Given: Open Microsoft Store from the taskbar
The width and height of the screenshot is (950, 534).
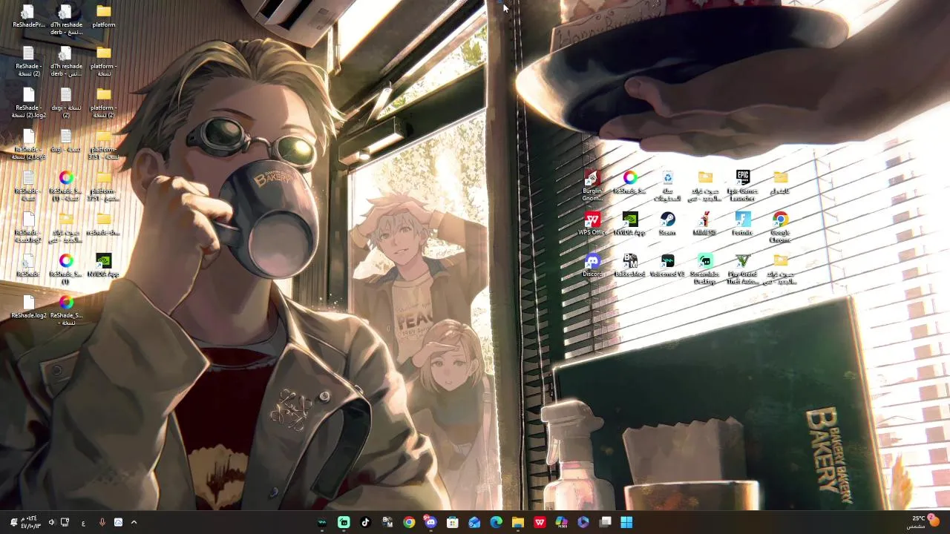Looking at the screenshot, I should coord(453,522).
